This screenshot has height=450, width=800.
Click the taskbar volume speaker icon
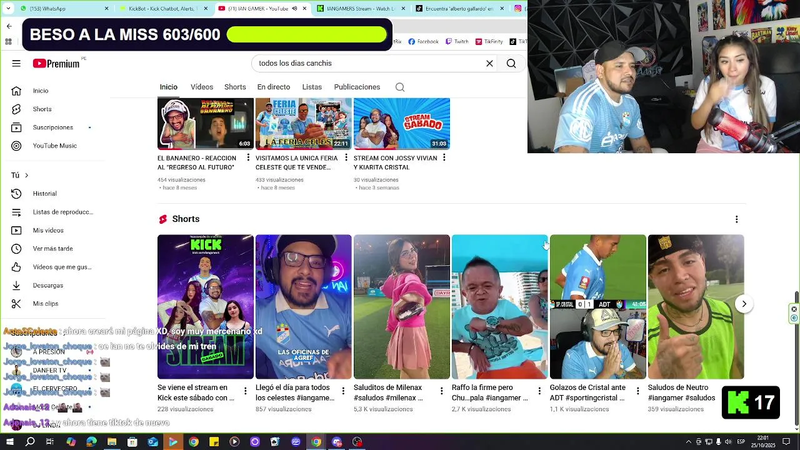coord(728,442)
